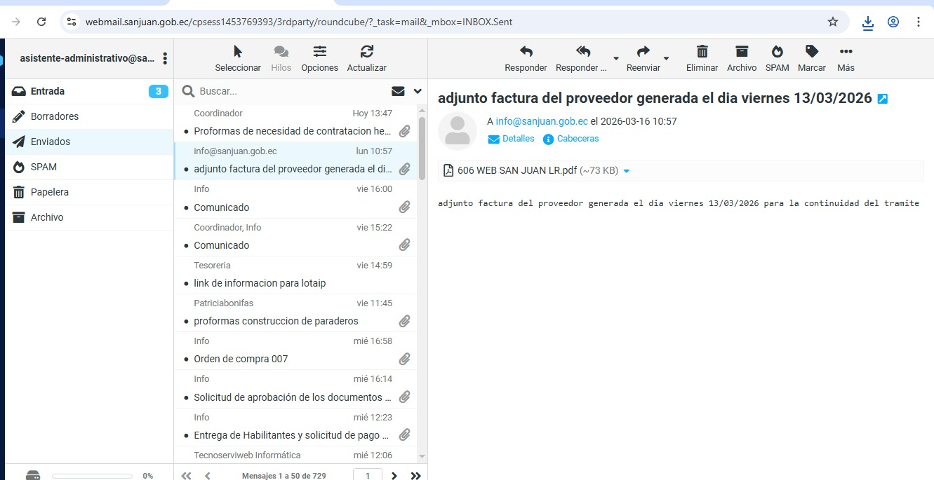Open message in new window icon
The image size is (934, 480).
click(x=883, y=99)
